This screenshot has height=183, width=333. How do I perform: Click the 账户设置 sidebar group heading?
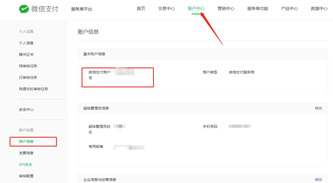click(26, 130)
